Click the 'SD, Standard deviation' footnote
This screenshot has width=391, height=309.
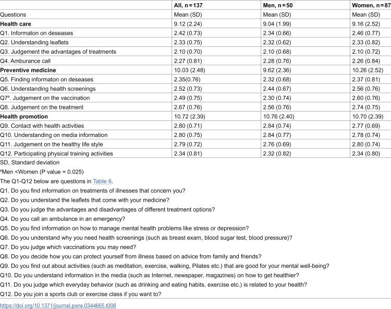pos(30,163)
